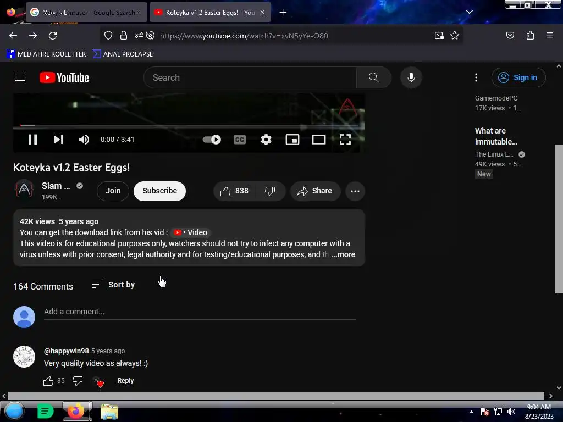563x422 pixels.
Task: Go back to the previous page
Action: [13, 36]
